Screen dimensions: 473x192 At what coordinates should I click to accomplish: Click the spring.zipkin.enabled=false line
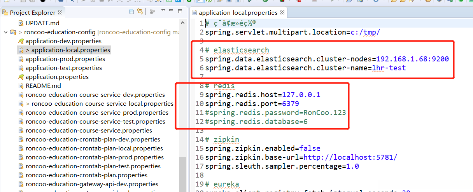(x=263, y=148)
